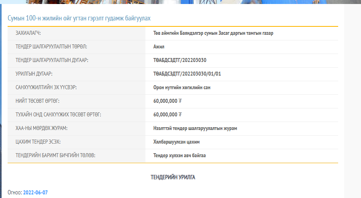Click the САНХҮҮЖИЛТИЙН ЭХ ҮҮСВЭР label
The width and height of the screenshot is (361, 198).
[x=46, y=88]
